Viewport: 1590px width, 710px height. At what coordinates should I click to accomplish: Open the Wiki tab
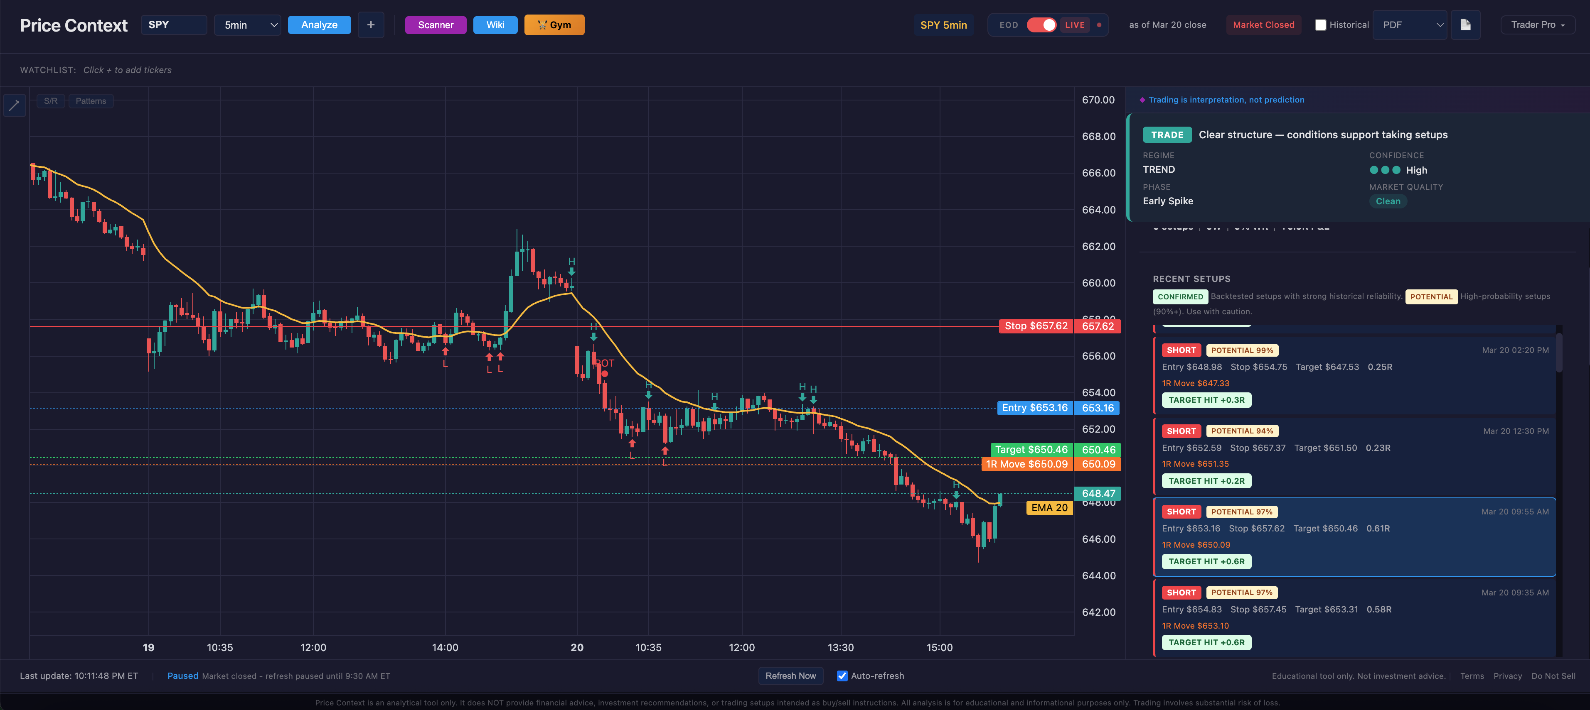(495, 24)
